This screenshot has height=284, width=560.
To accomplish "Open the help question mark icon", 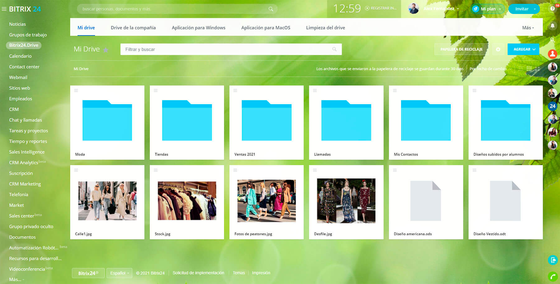I will pos(552,9).
